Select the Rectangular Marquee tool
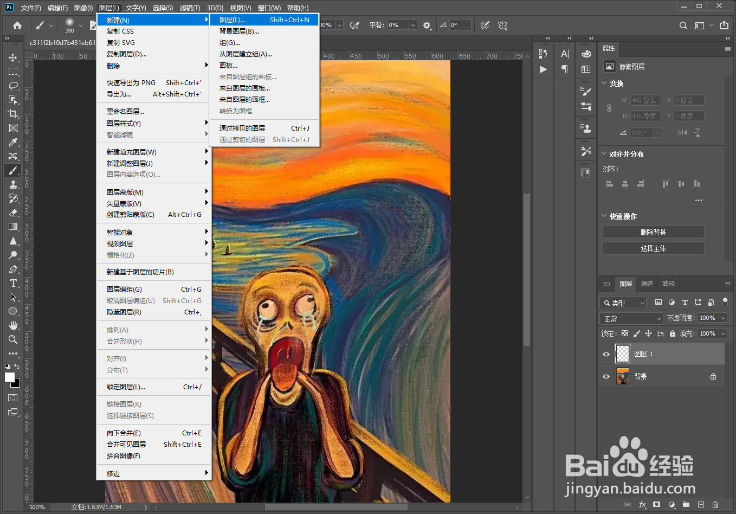 click(13, 72)
